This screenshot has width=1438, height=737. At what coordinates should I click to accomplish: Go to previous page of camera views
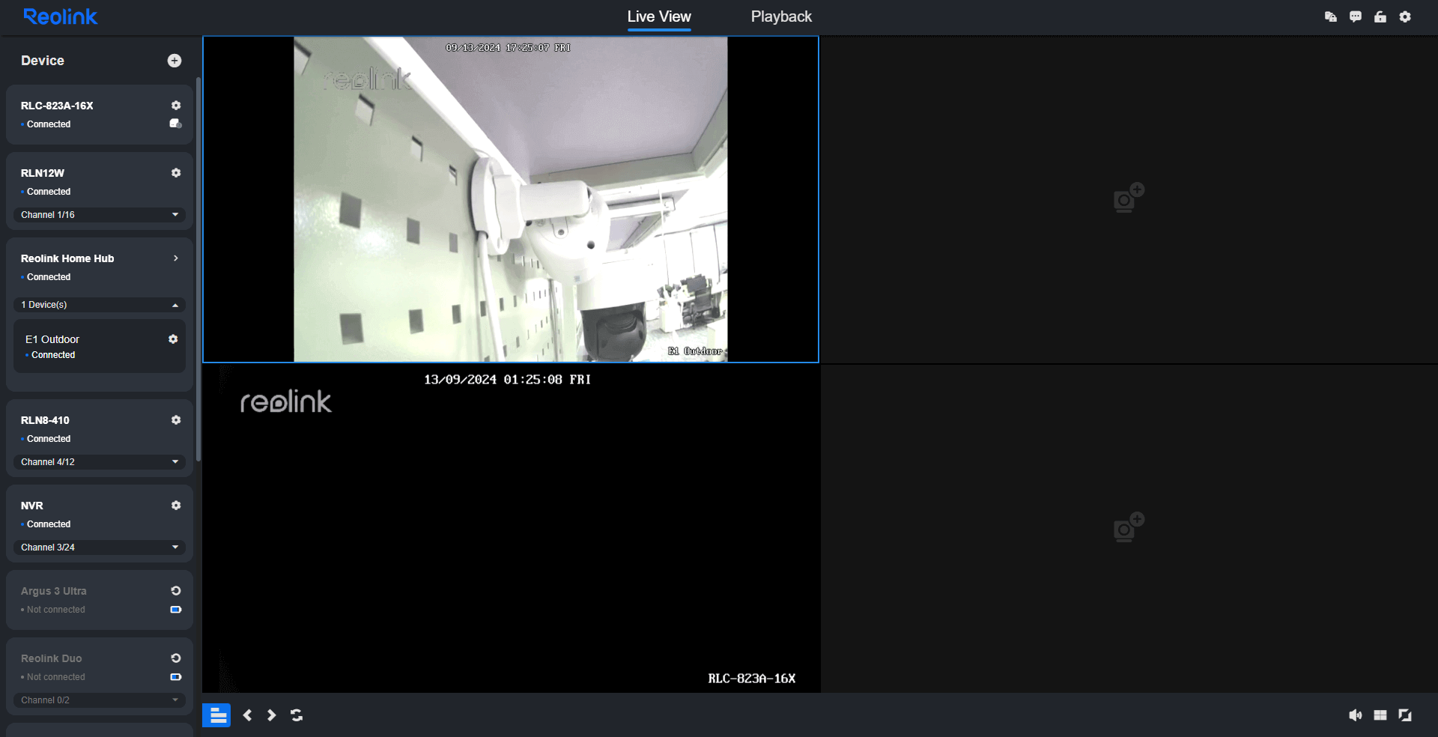248,715
